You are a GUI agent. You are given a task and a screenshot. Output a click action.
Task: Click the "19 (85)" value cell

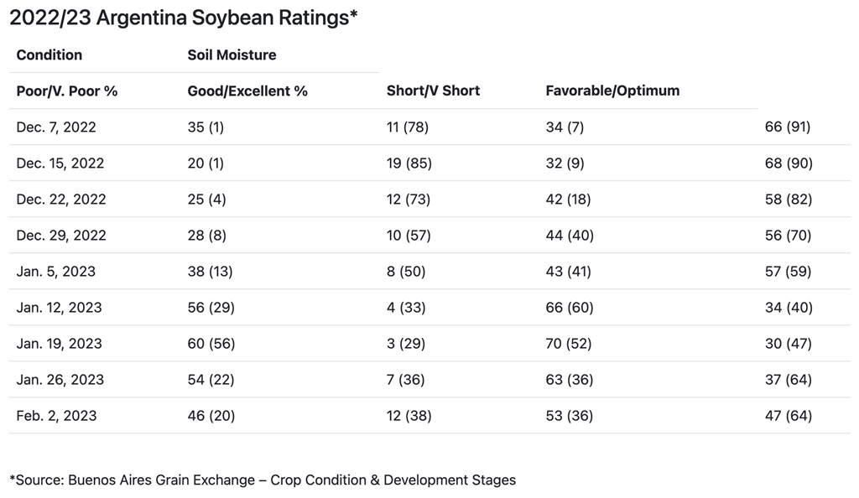409,163
